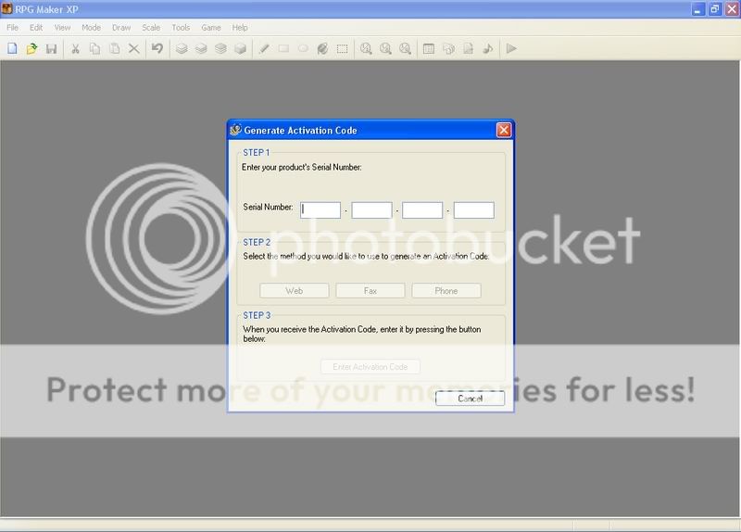Screen dimensions: 741x532
Task: Click the Phone activation method button
Action: click(446, 290)
